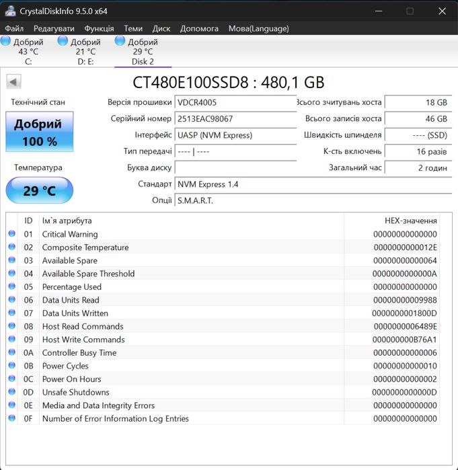Click status dot for Composite Temperature

pyautogui.click(x=12, y=247)
